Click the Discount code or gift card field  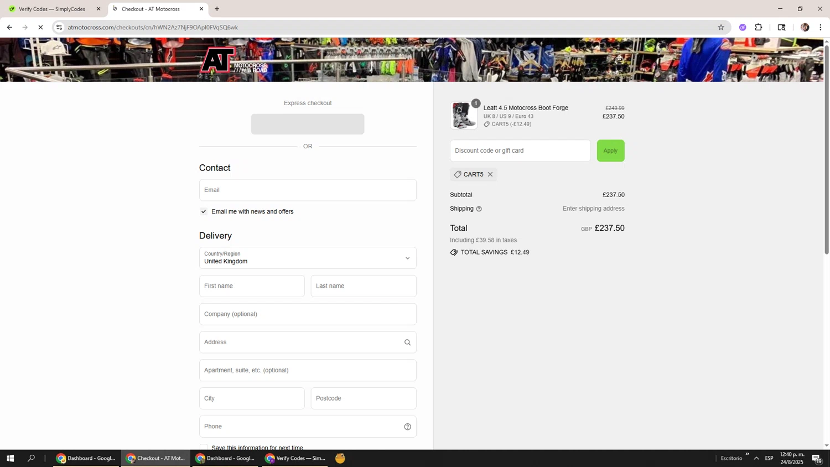520,151
